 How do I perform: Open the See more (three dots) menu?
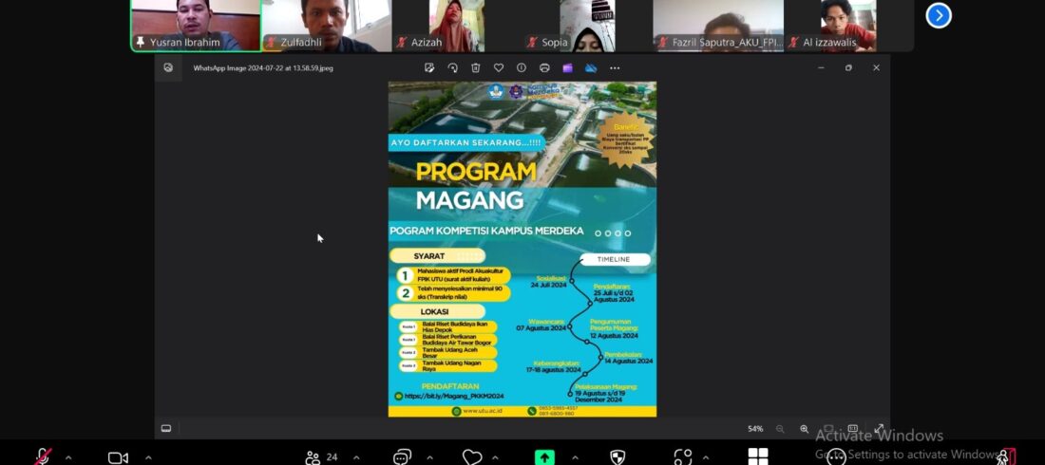[x=615, y=68]
